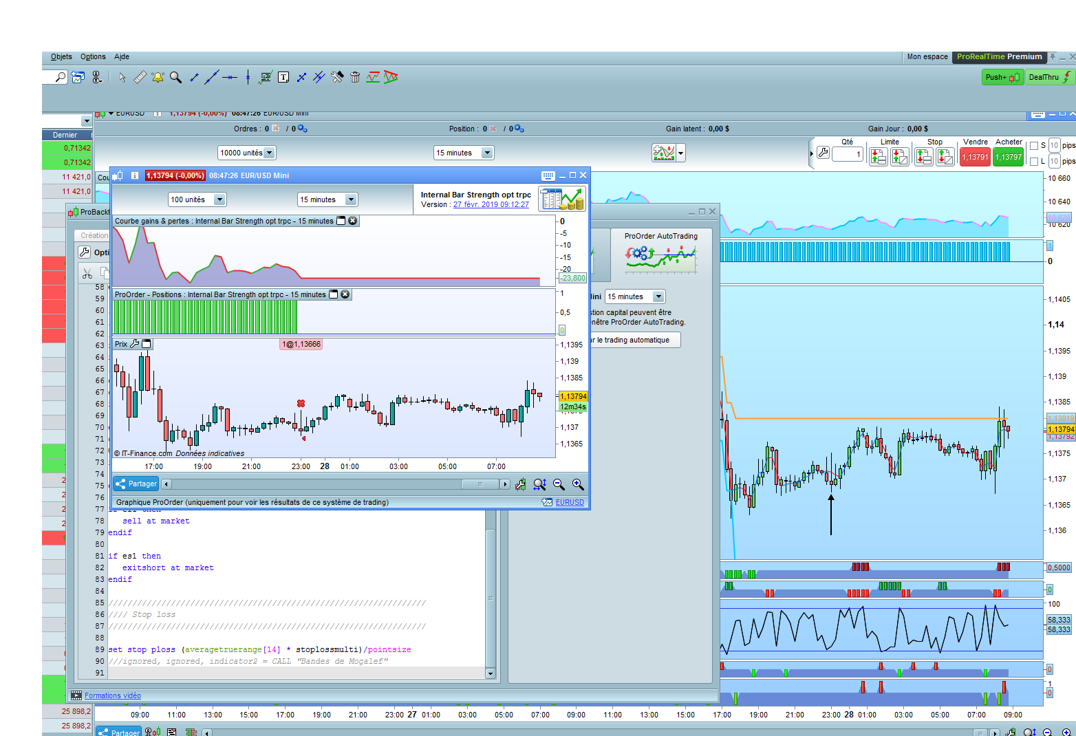Open the Options menu
The height and width of the screenshot is (736, 1076).
pos(93,57)
